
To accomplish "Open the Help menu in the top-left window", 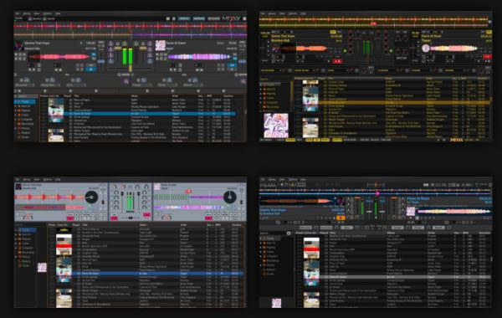I will [x=58, y=13].
